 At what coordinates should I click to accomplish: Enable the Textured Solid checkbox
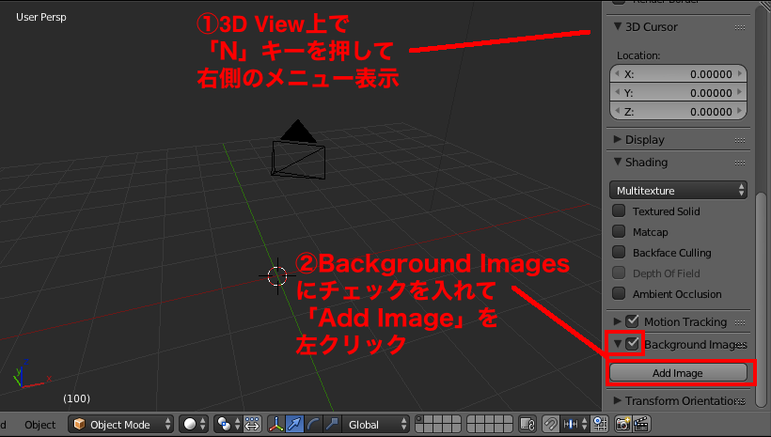coord(619,211)
